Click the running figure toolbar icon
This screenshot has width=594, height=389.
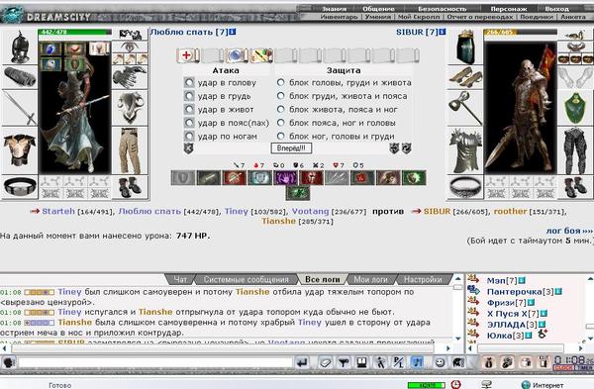click(x=380, y=362)
